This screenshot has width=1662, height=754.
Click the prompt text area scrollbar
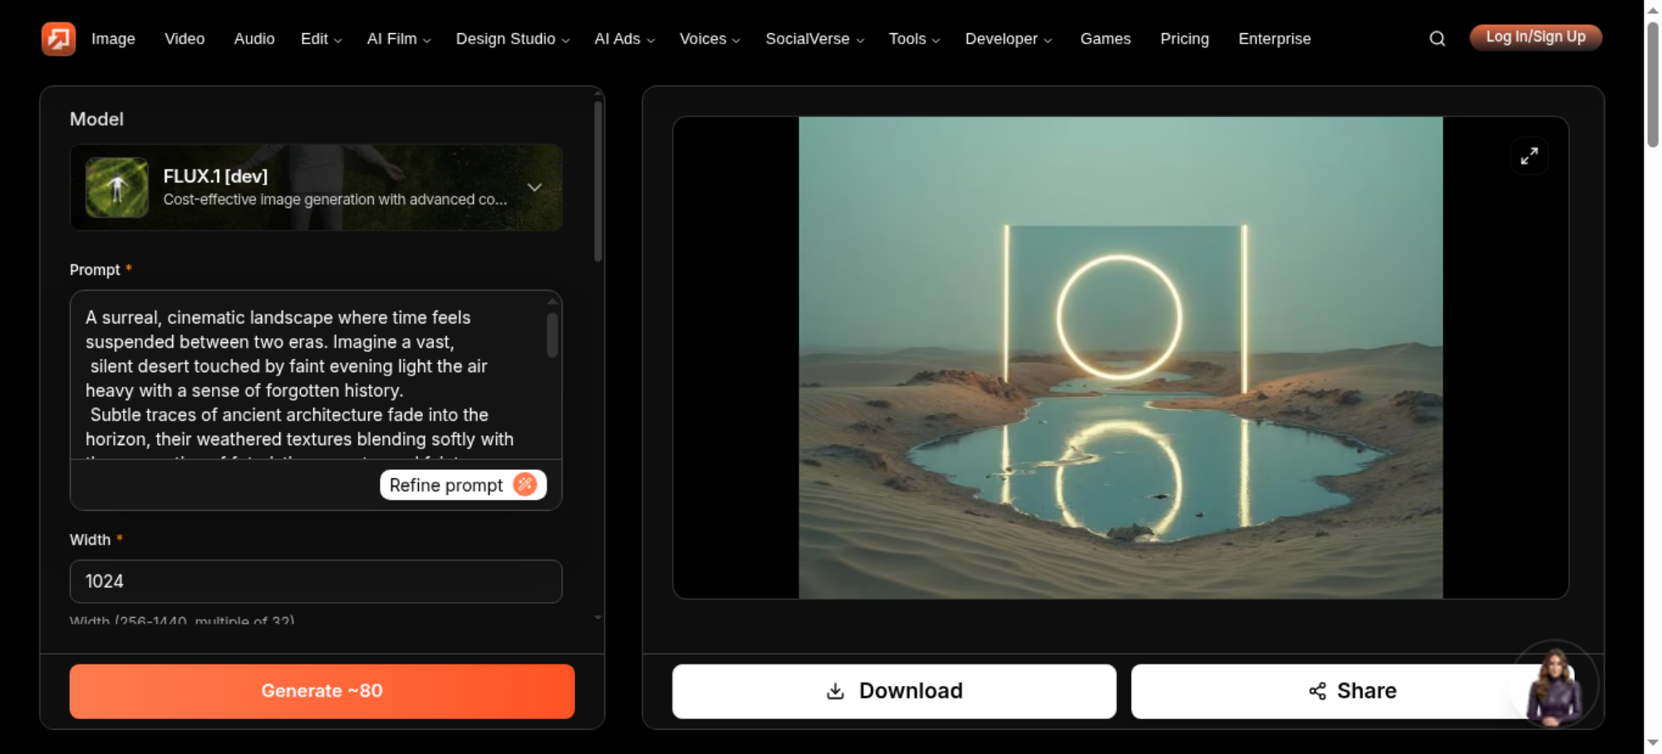[552, 335]
